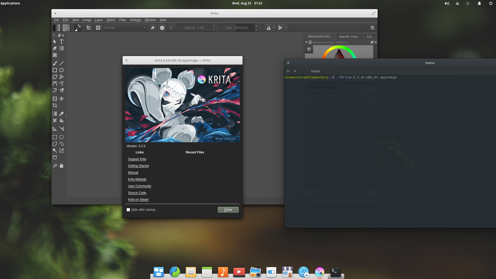Toggle horizontal mirror tool
Viewport: 496px width, 279px height.
(269, 28)
